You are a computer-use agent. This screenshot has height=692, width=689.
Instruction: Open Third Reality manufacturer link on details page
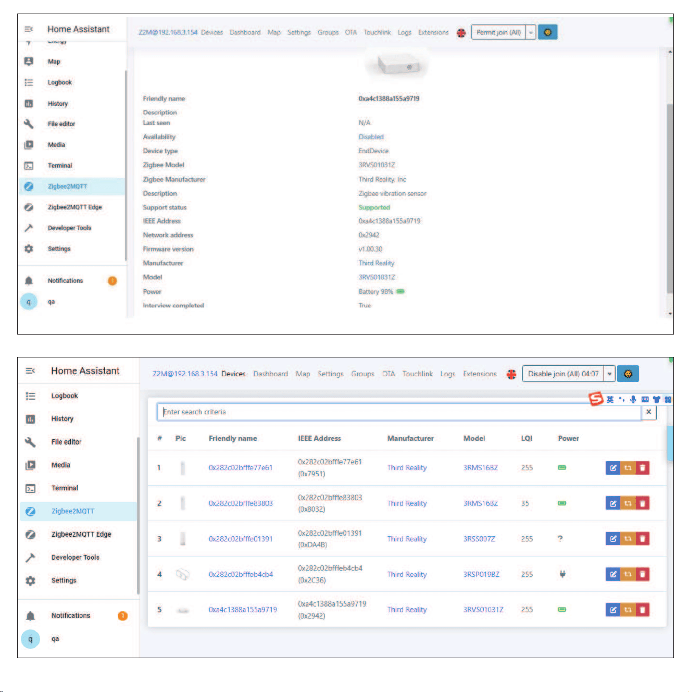pos(376,263)
